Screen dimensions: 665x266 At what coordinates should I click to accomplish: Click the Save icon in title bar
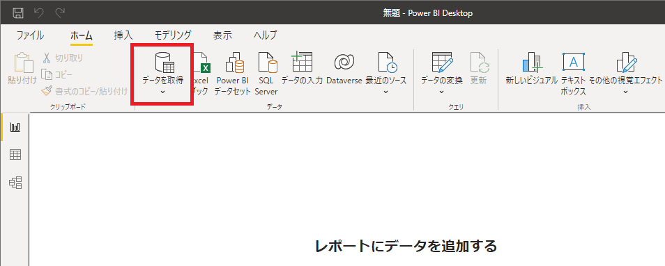point(18,13)
